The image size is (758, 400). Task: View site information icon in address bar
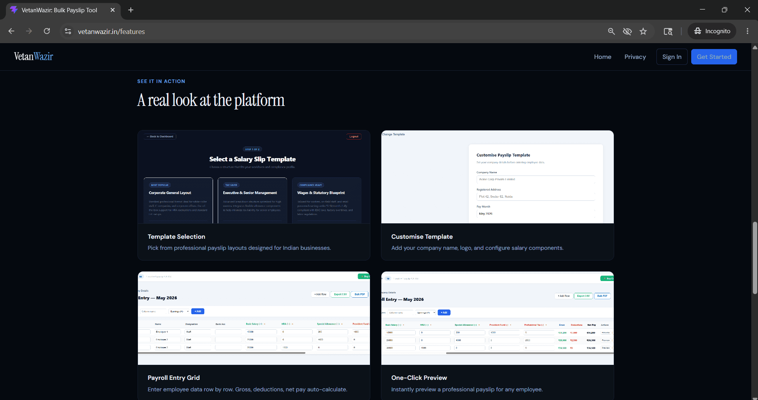[68, 31]
